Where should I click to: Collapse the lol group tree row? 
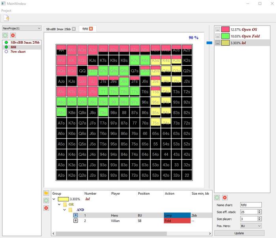point(54,199)
